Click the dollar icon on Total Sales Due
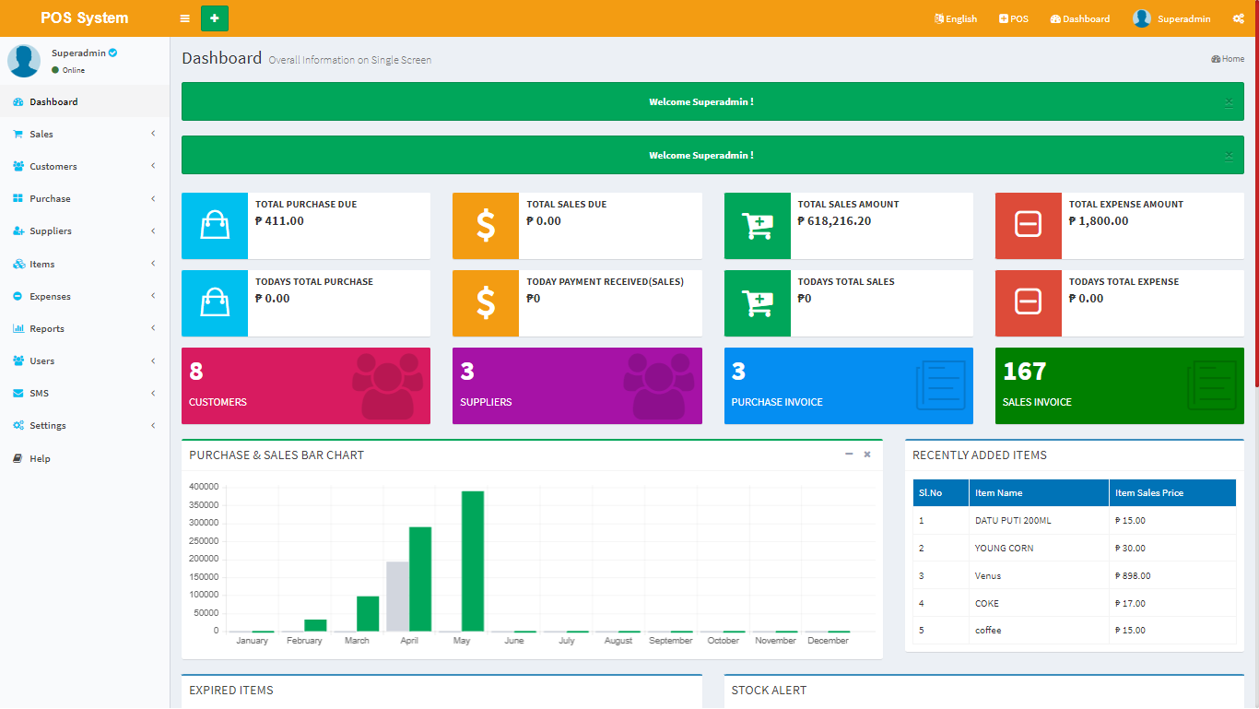The width and height of the screenshot is (1259, 709). click(x=486, y=226)
